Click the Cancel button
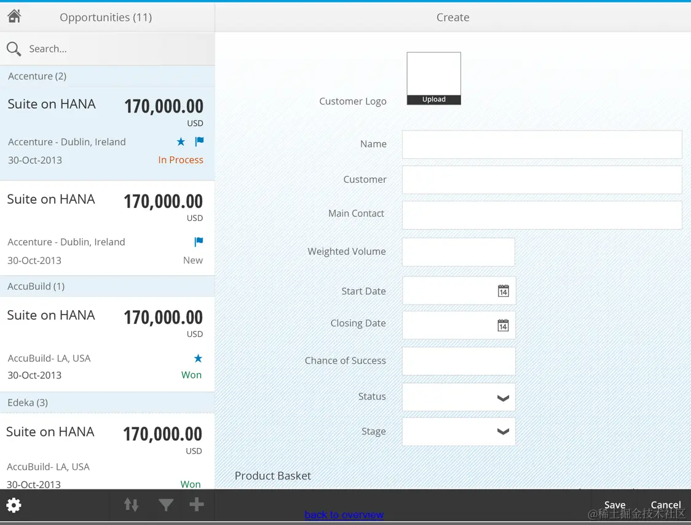This screenshot has height=525, width=691. coord(665,505)
